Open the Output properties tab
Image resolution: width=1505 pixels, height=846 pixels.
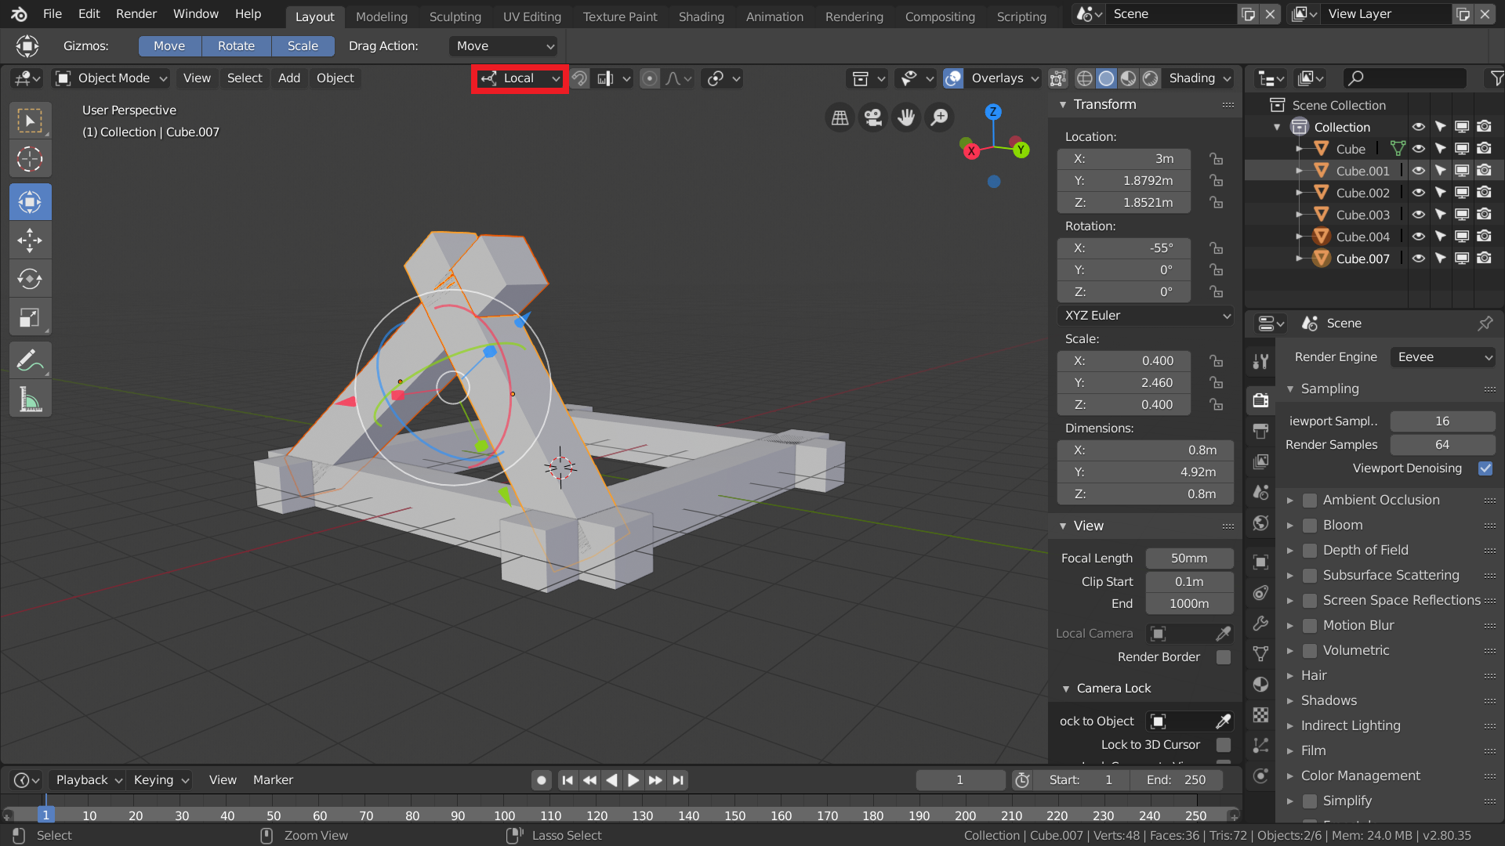click(1260, 430)
